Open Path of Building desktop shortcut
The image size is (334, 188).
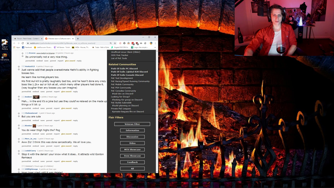[x=5, y=44]
